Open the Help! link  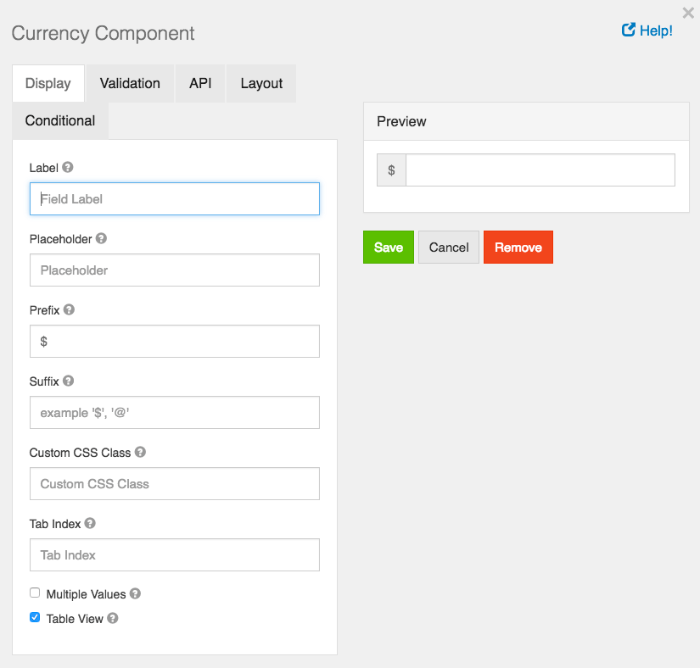coord(647,31)
